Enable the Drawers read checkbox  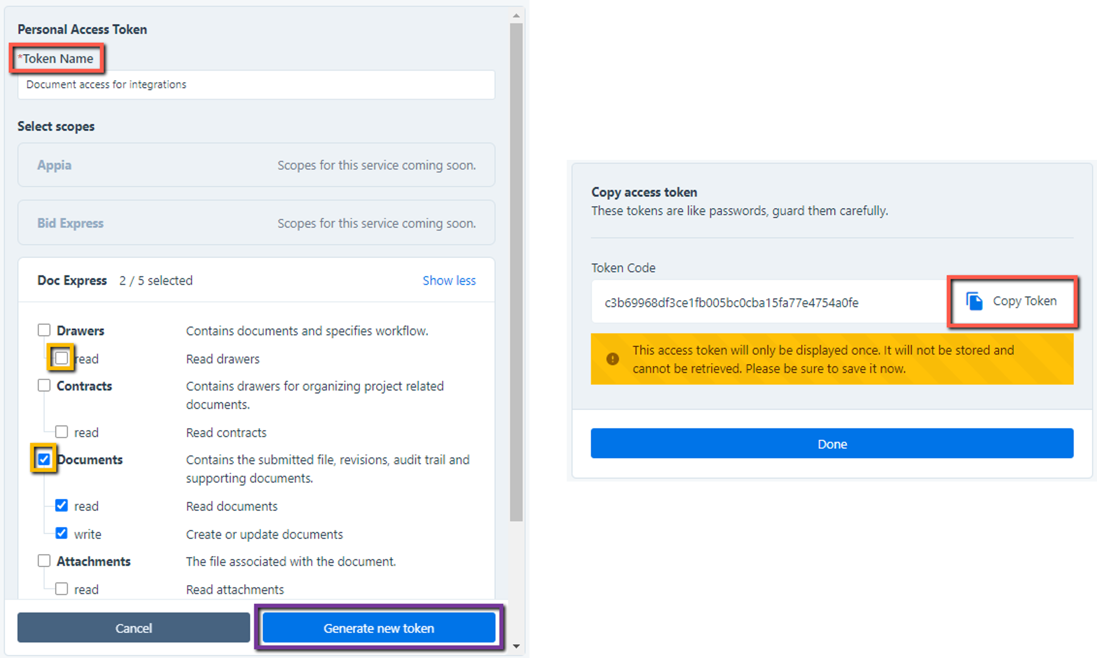tap(61, 358)
